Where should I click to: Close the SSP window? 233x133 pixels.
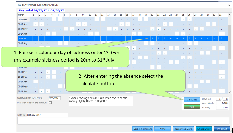(229, 5)
